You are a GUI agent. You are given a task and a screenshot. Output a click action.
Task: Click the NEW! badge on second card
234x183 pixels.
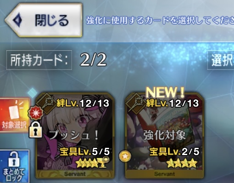(x=165, y=92)
